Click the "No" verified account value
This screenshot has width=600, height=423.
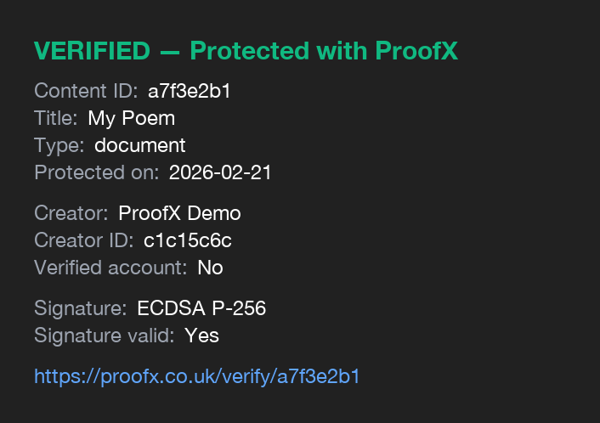pyautogui.click(x=210, y=268)
